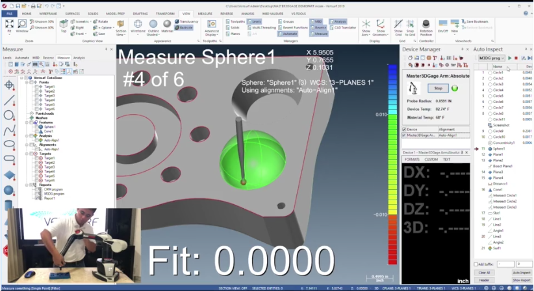Toggle the Solids manager checkbox
Image resolution: width=534 pixels, height=291 pixels.
tap(228, 27)
